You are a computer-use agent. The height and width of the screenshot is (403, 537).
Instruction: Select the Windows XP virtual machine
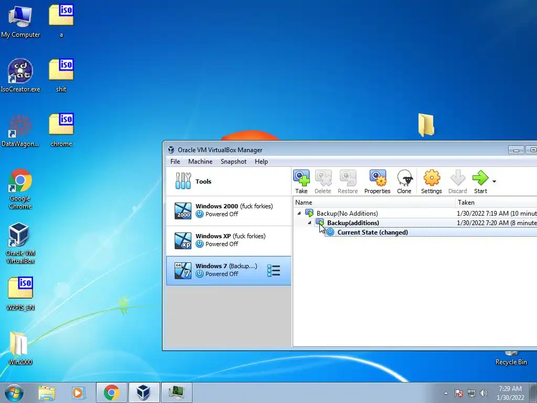point(229,240)
